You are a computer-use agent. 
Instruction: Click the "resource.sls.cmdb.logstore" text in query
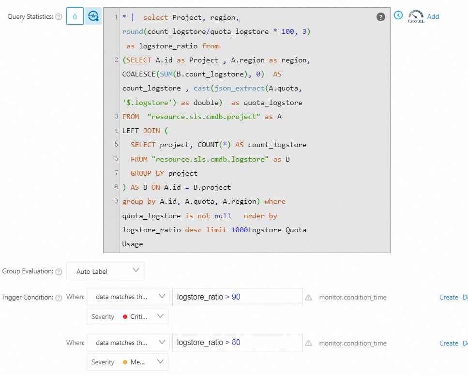click(x=210, y=159)
